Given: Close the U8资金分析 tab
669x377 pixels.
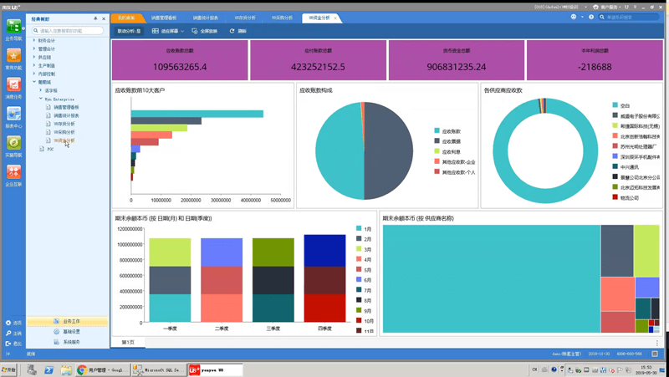Looking at the screenshot, I should coord(335,18).
